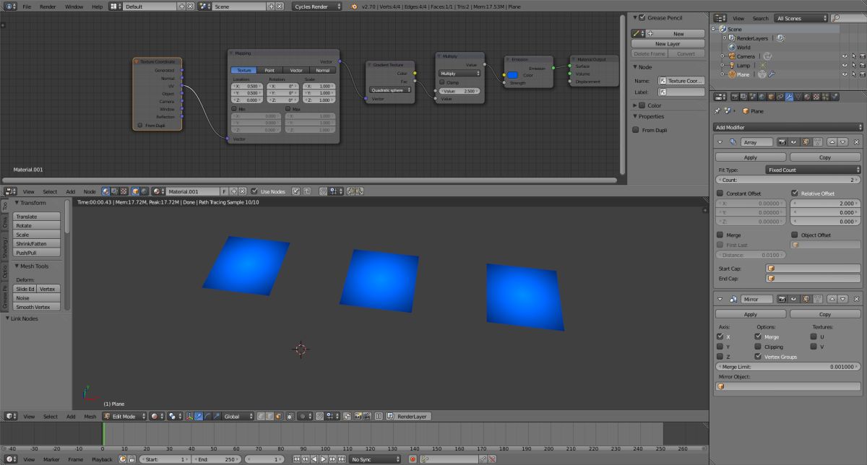Open the Window menu
This screenshot has width=867, height=465.
pos(74,6)
